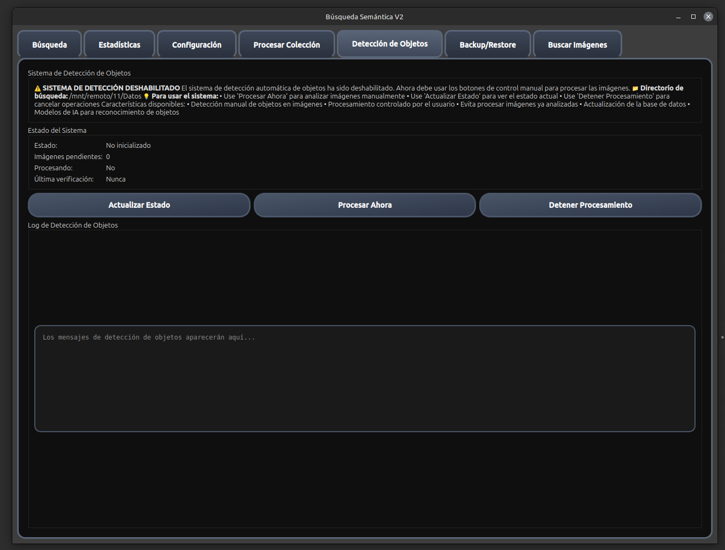Click the 'No inicializado' status value
Screen dimensions: 725x550
click(x=129, y=146)
